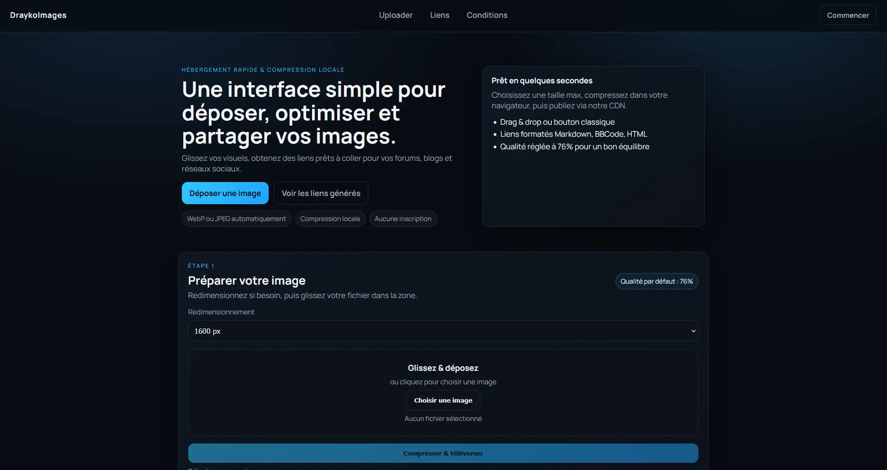Open the Conditions page link
This screenshot has width=887, height=470.
487,15
